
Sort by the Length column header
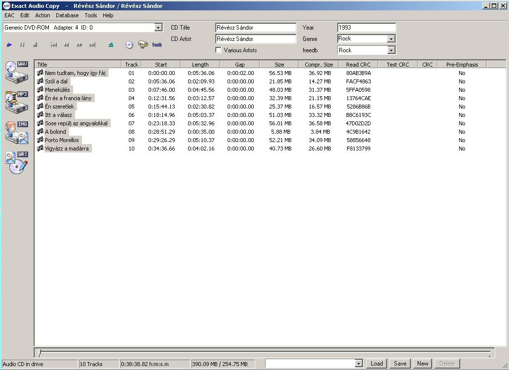click(x=200, y=65)
